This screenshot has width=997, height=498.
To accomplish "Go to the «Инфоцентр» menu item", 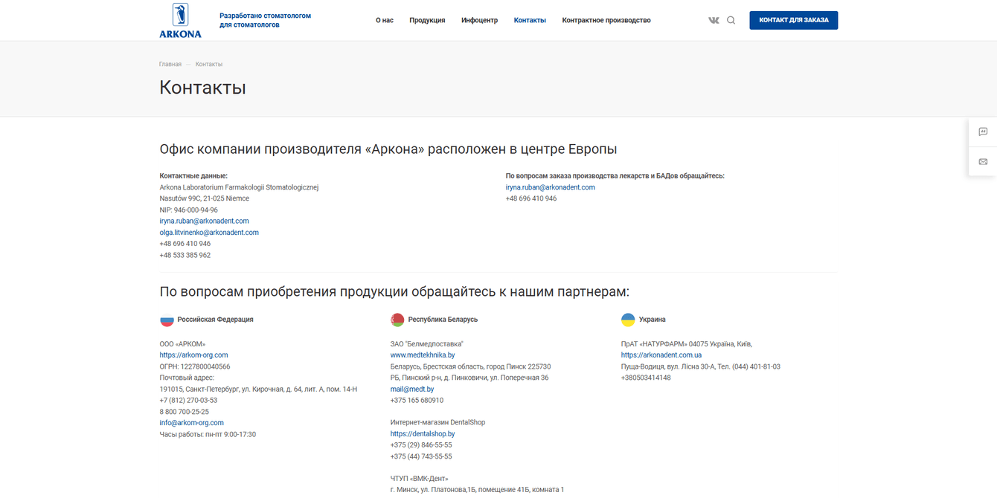I will coord(479,21).
